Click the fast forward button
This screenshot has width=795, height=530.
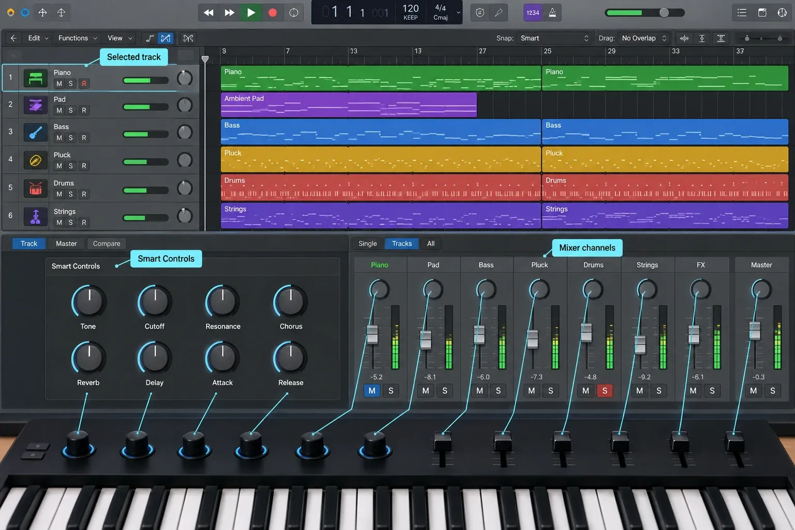[229, 12]
